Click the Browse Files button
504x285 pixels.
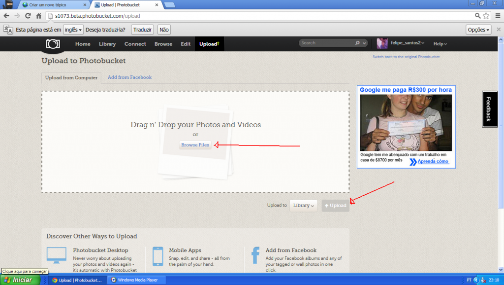(195, 145)
